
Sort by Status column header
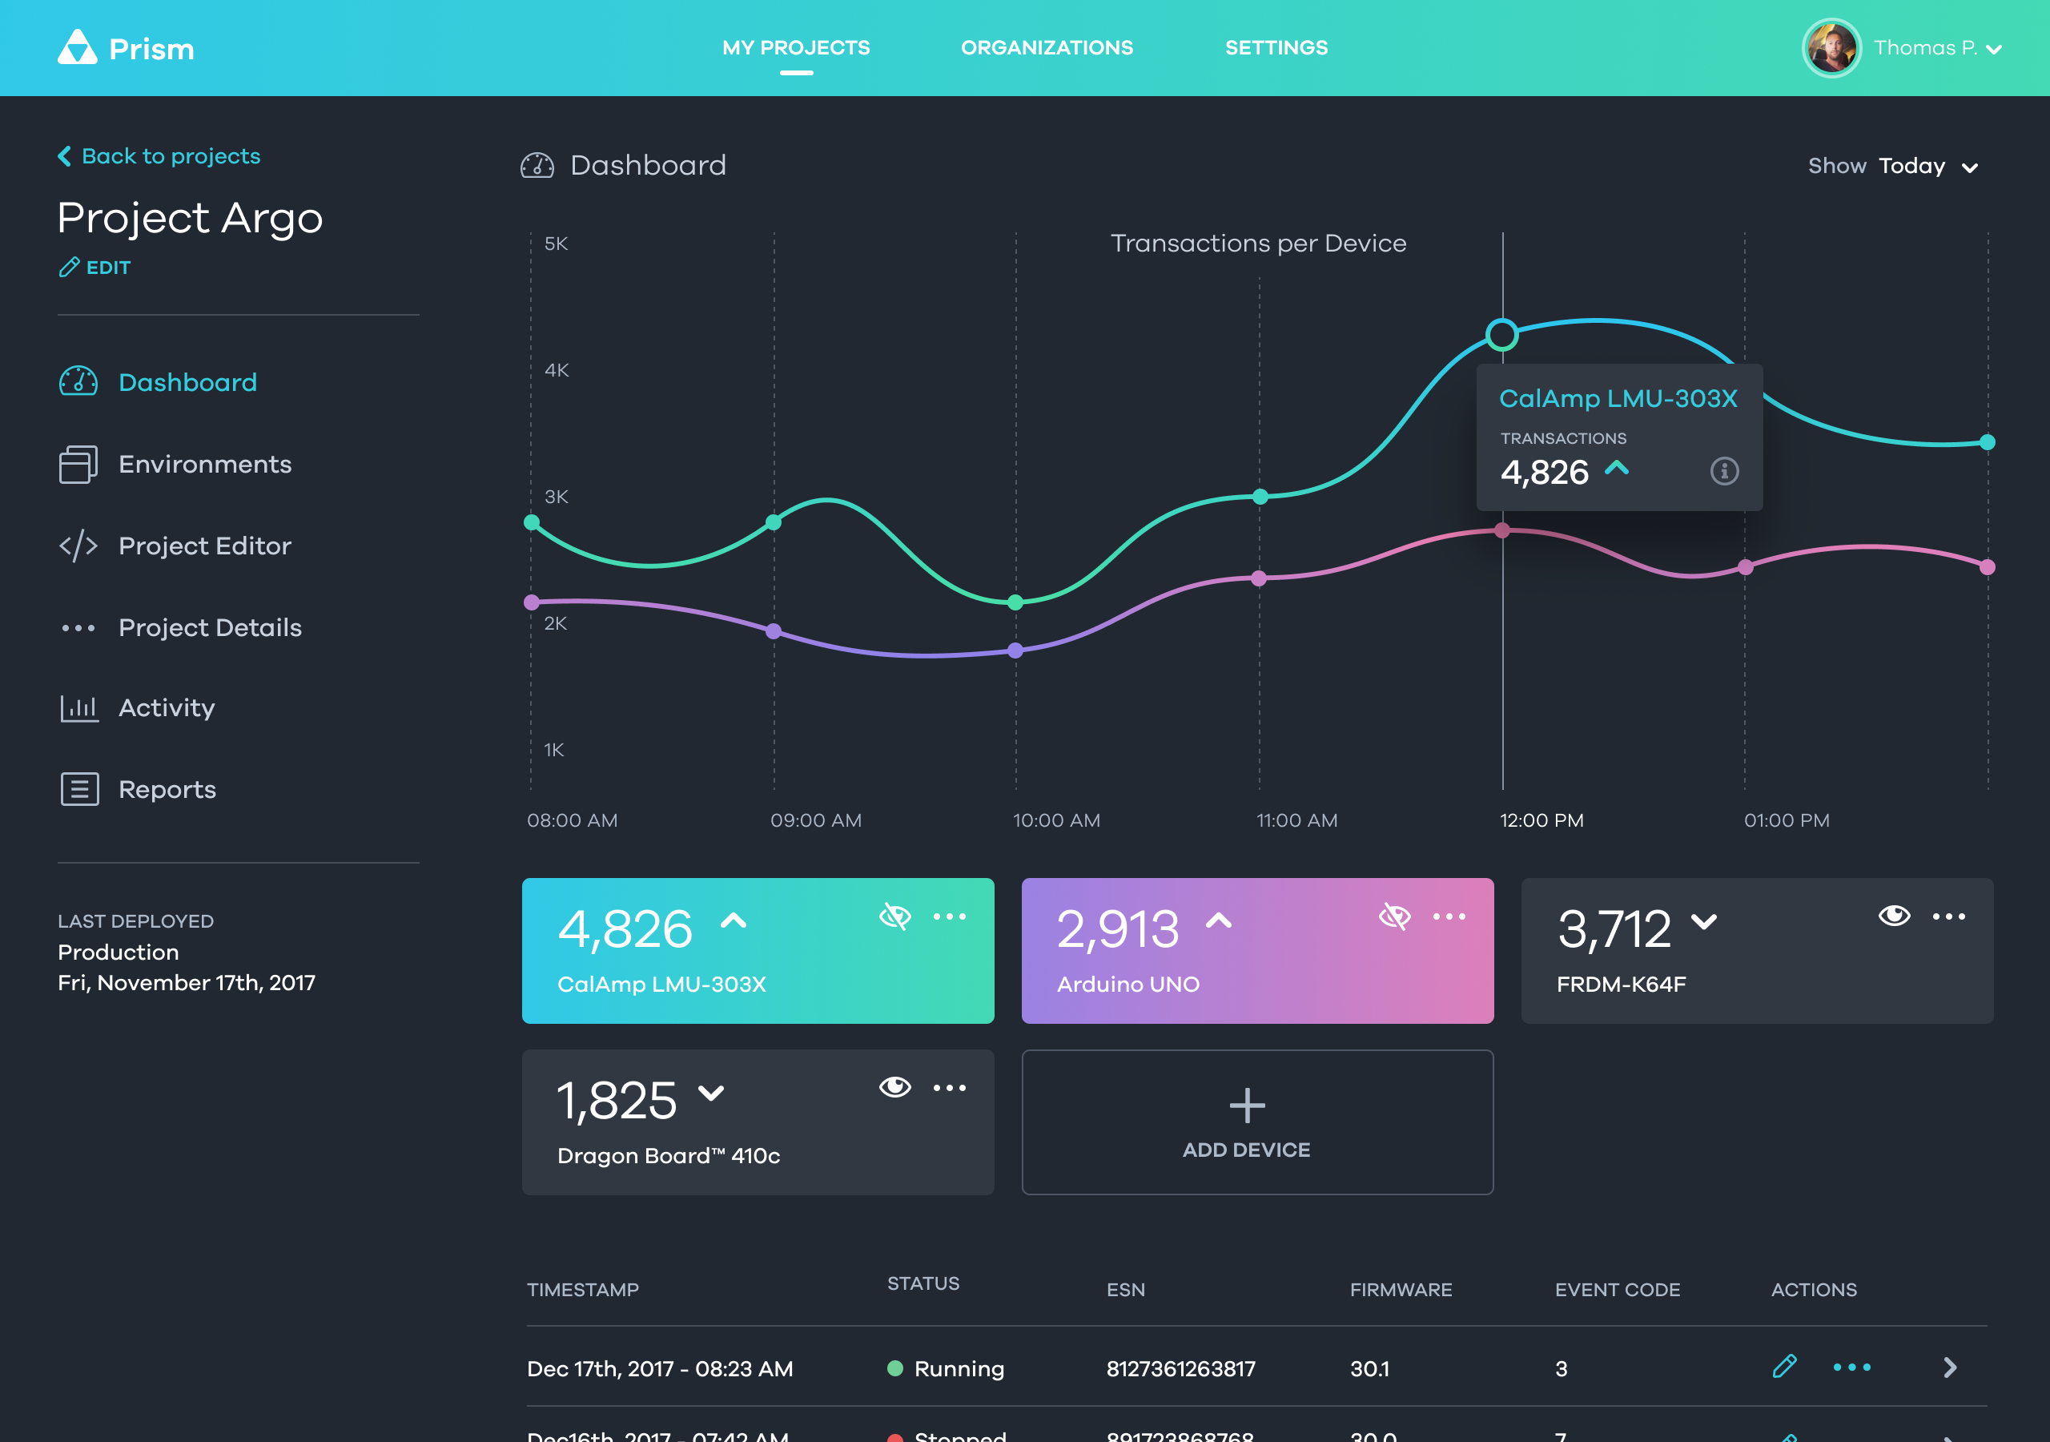(923, 1283)
